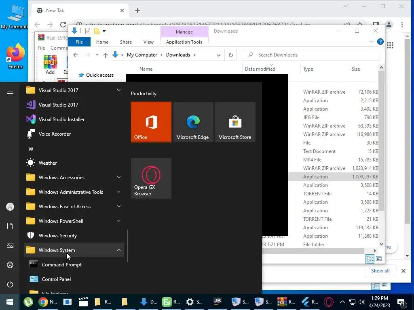Open the Share ribbon tab
The height and width of the screenshot is (310, 414).
tap(126, 42)
